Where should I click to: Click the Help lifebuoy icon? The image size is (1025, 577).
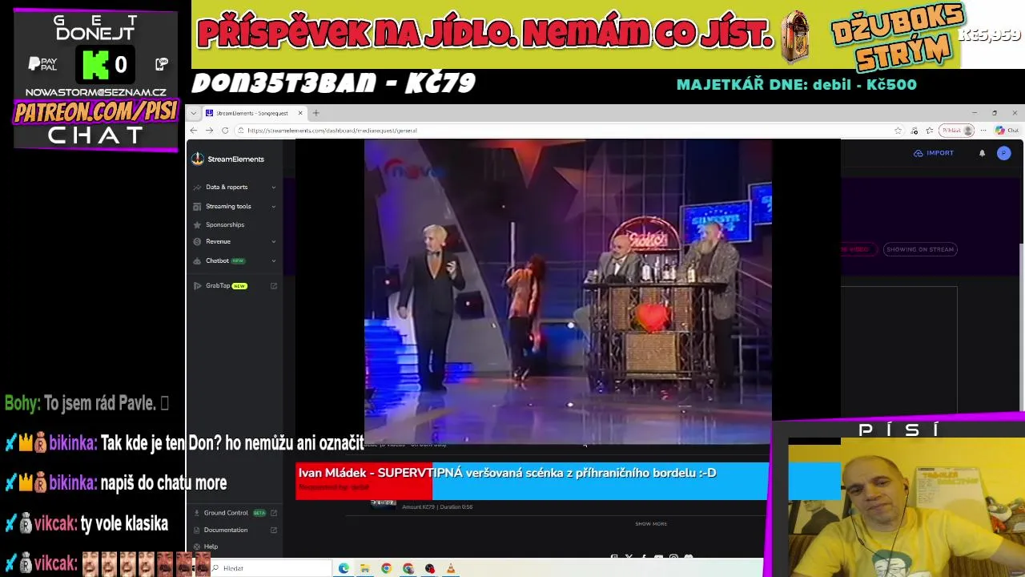click(x=197, y=547)
